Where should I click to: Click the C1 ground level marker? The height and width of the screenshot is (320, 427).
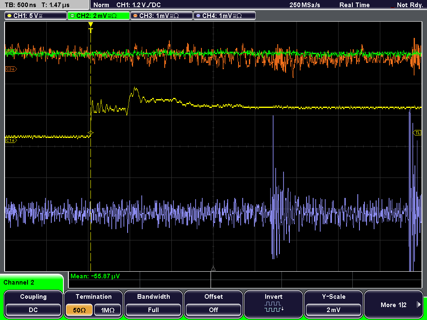(x=11, y=140)
